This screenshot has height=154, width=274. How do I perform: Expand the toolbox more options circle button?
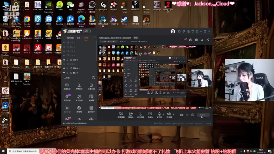(x=93, y=78)
